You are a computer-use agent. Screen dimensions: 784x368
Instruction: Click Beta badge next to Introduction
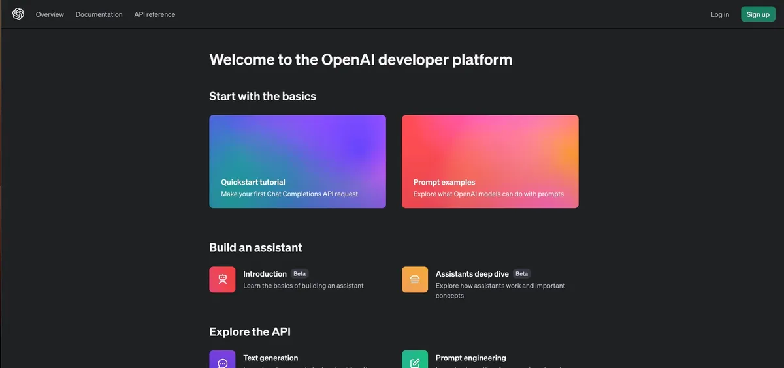pos(299,274)
